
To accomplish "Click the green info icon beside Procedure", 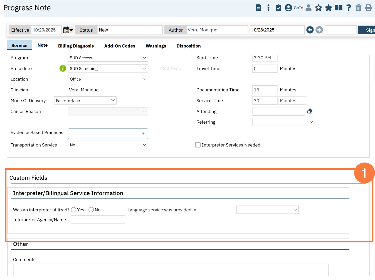I will pyautogui.click(x=63, y=68).
